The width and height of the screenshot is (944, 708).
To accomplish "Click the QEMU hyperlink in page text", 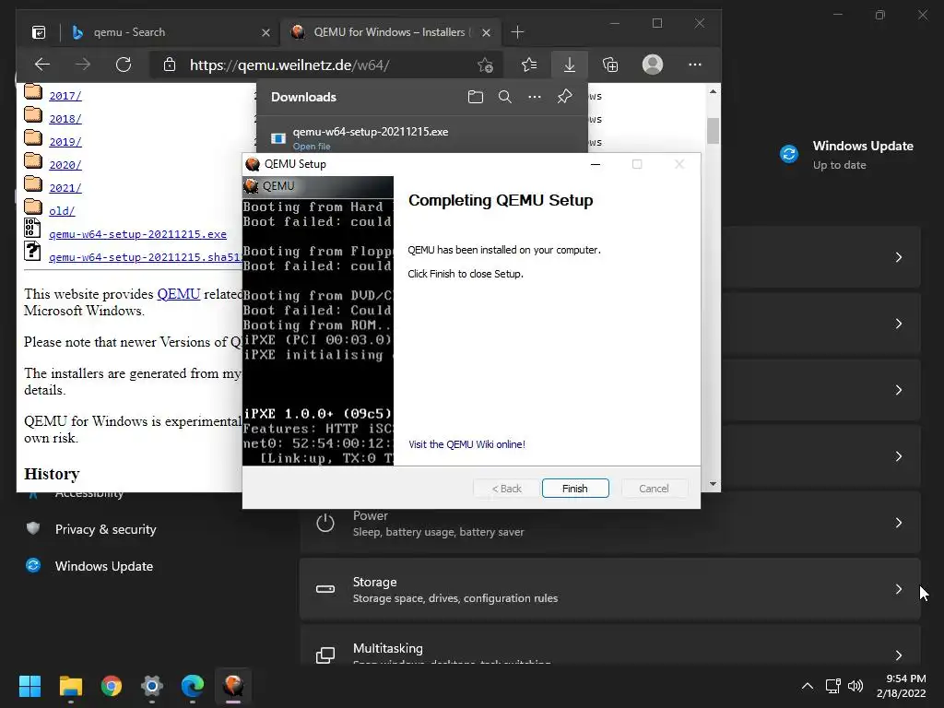I will click(x=178, y=294).
